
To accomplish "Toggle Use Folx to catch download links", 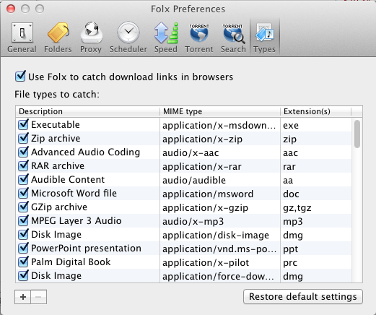I will (x=20, y=77).
